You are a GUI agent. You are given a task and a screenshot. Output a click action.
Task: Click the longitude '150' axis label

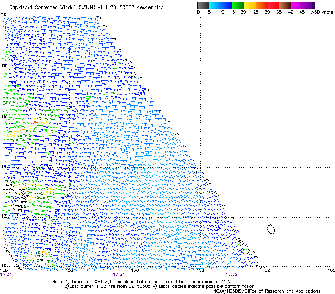click(x=4, y=270)
